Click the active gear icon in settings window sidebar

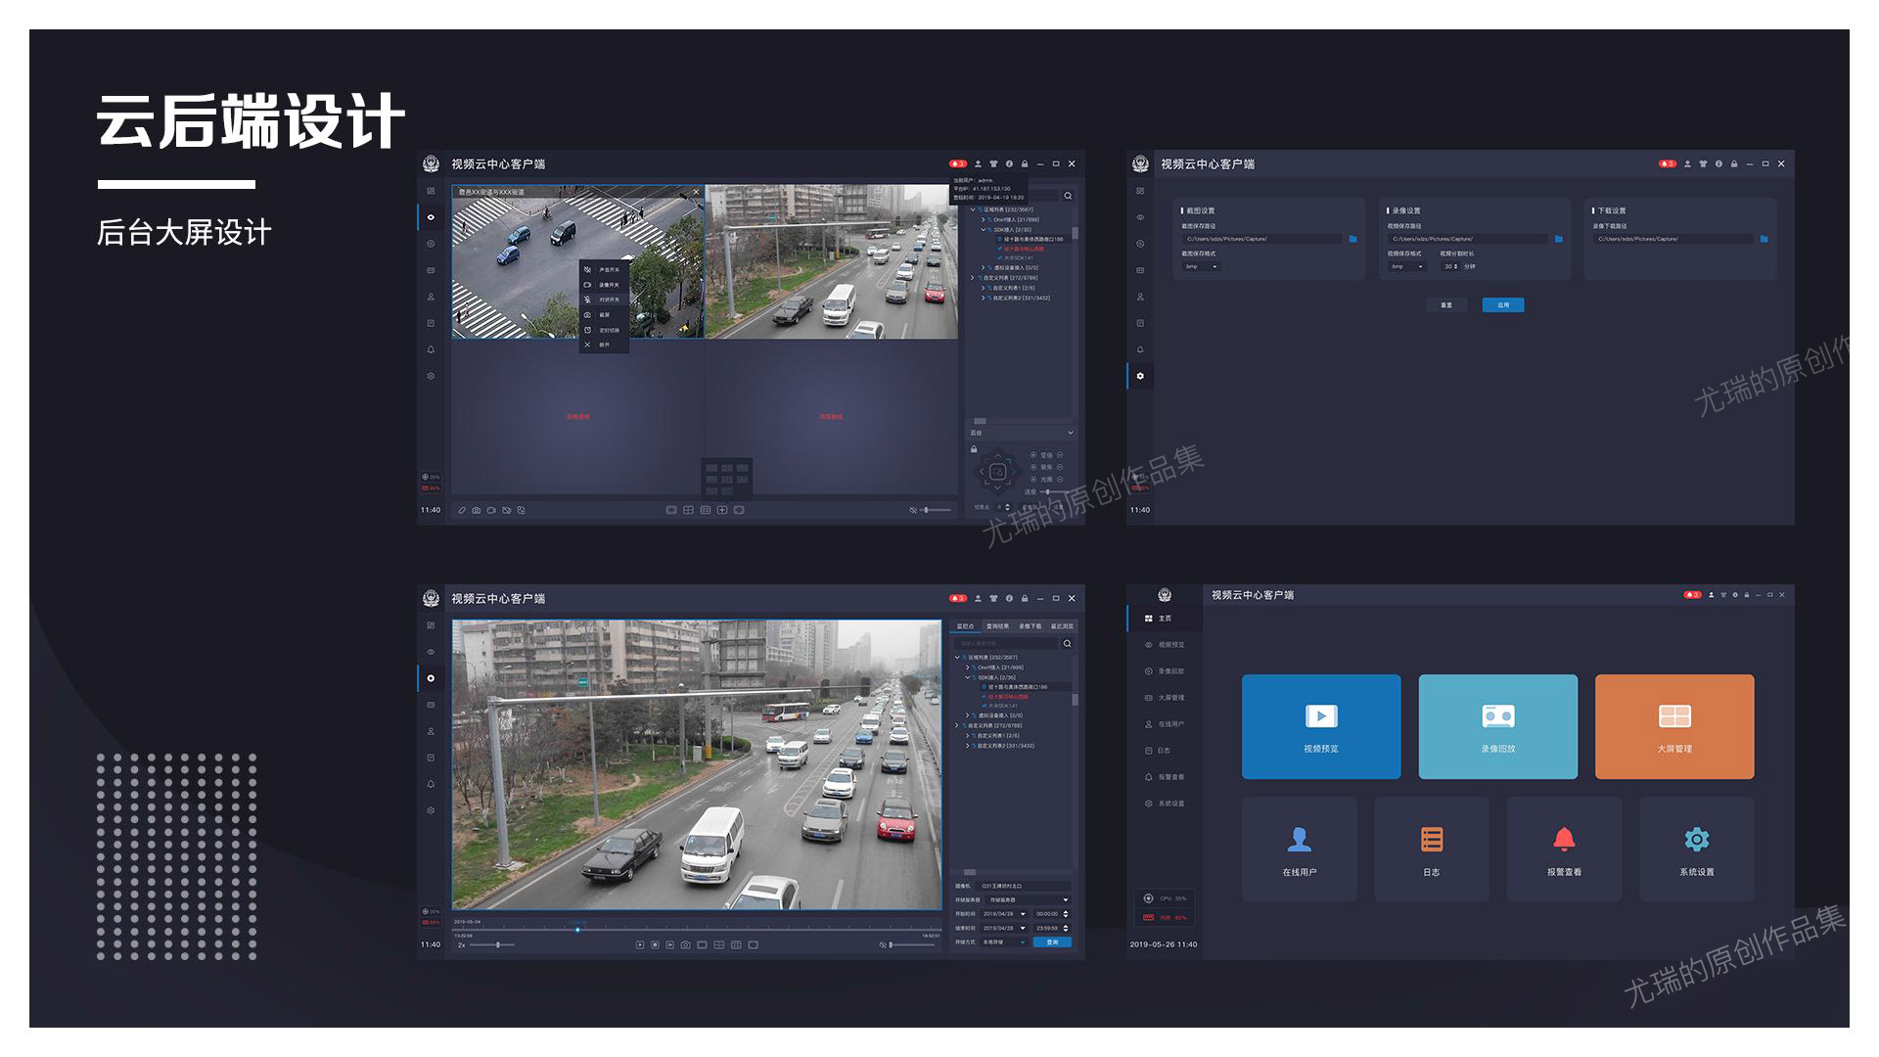[1140, 376]
